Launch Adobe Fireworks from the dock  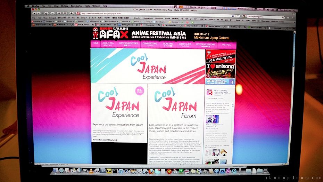[x=109, y=171]
